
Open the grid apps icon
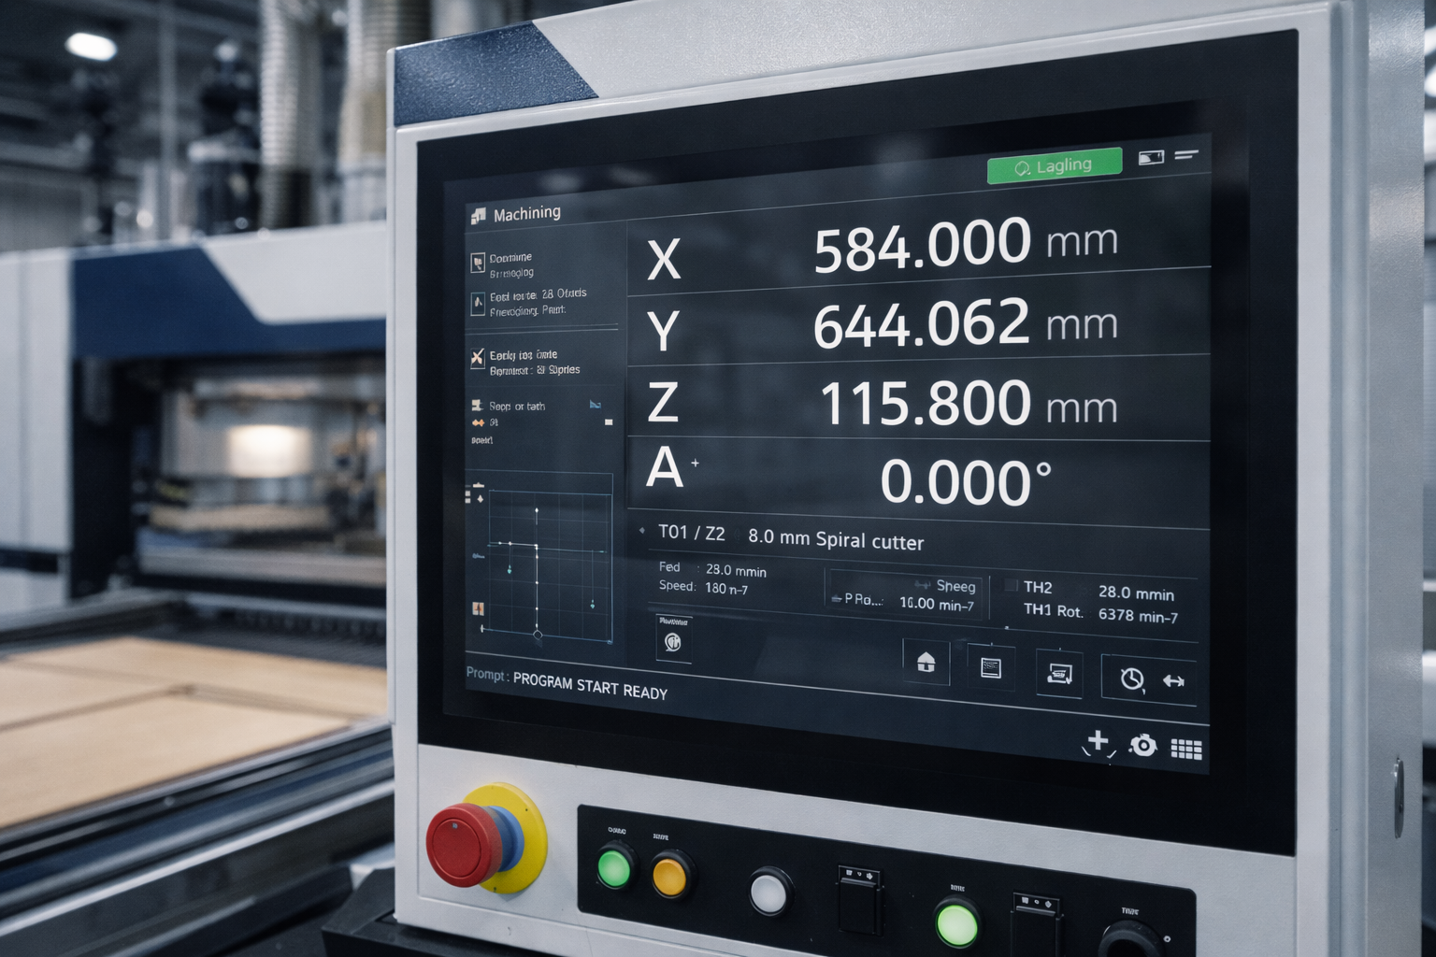click(1185, 750)
